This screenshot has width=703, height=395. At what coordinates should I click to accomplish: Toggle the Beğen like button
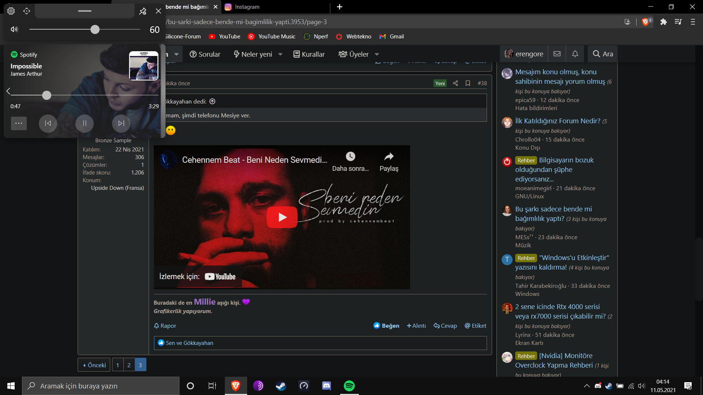[x=386, y=326]
